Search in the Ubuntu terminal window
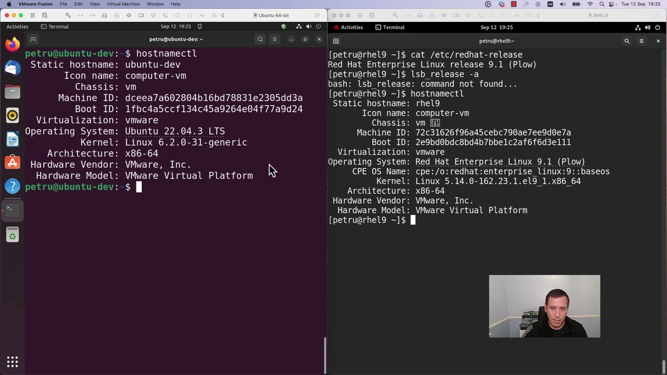667x375 pixels. point(260,39)
